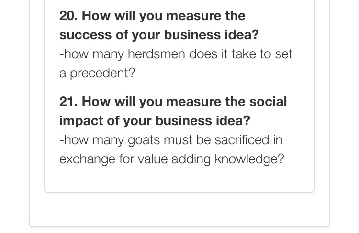Image resolution: width=359 pixels, height=233 pixels.
Task: Click the word "precedent?" in the answer
Action: click(103, 73)
